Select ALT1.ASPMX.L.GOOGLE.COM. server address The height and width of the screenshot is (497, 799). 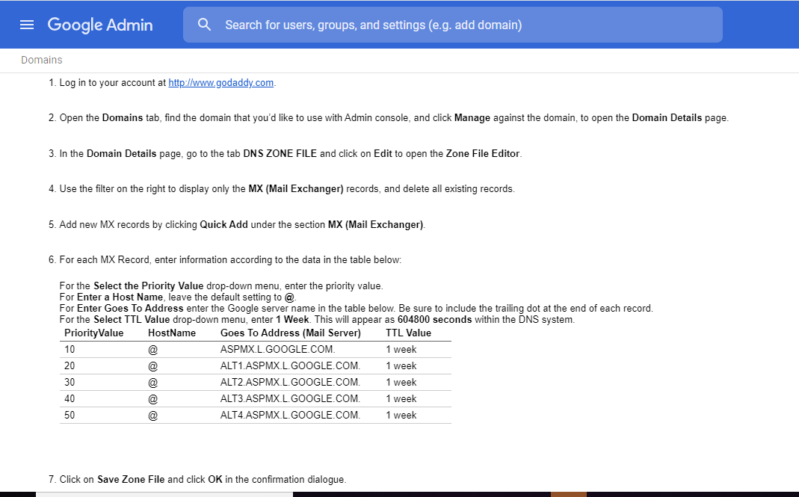point(291,365)
